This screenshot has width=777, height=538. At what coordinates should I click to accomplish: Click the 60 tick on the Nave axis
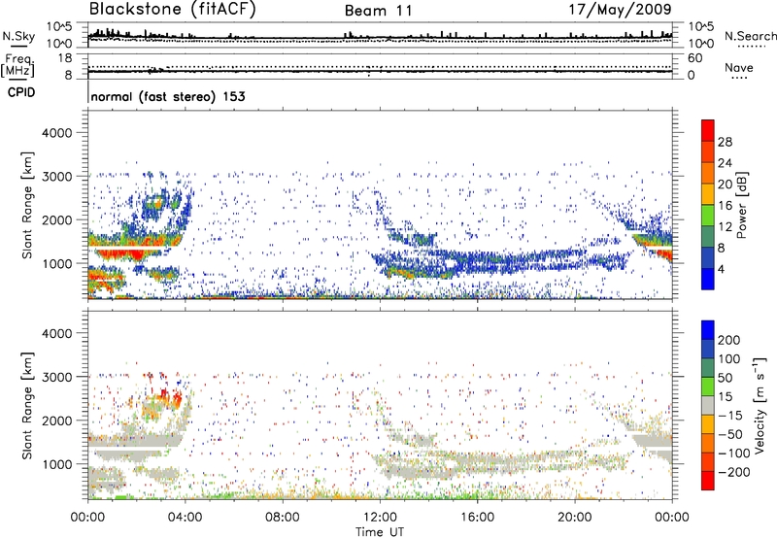click(x=695, y=58)
